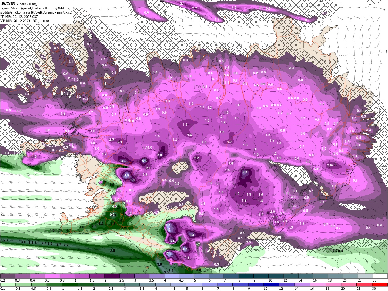The image size is (388, 291).
Task: Click the 0.2 swatch in the snow legend row
Action: 7,276
